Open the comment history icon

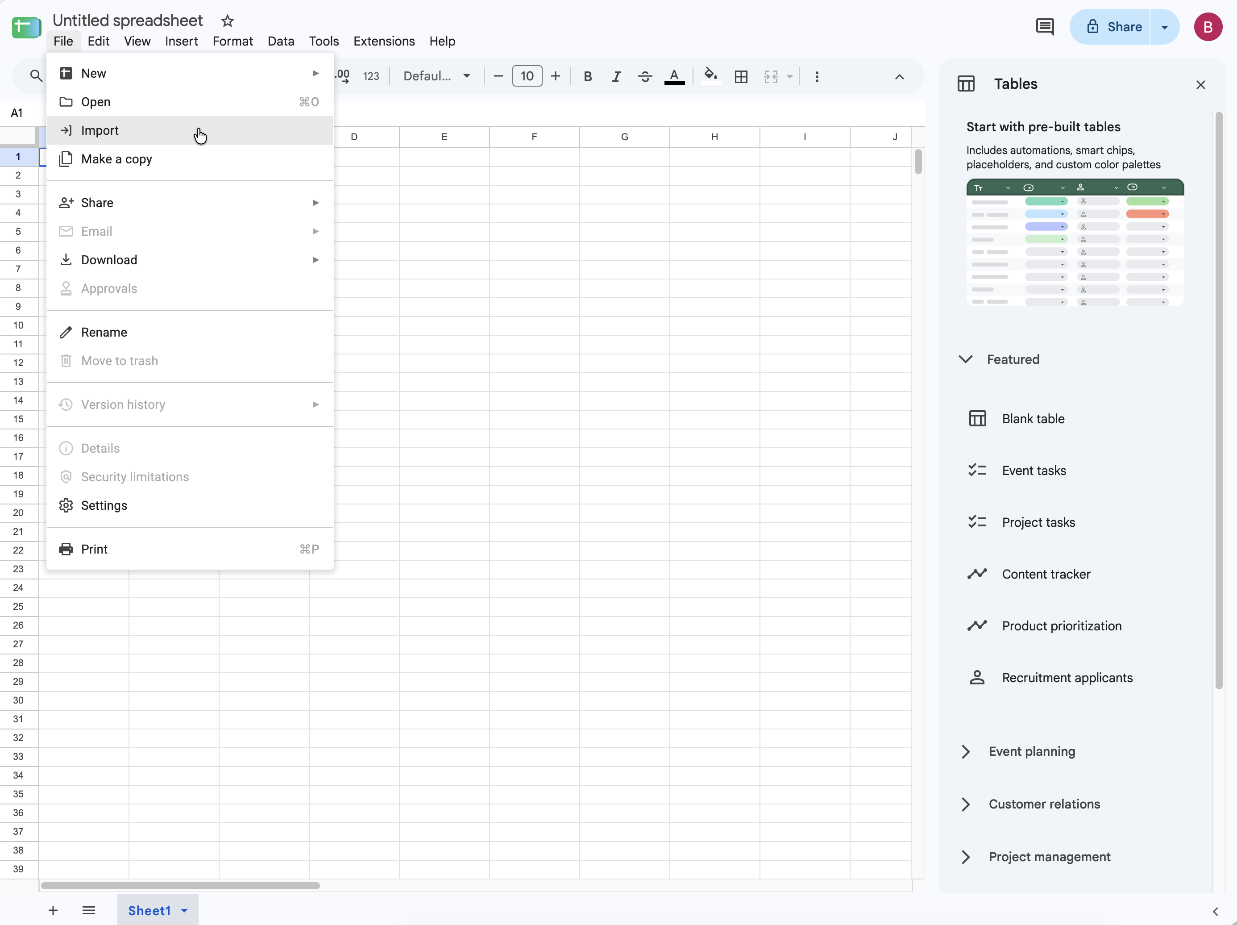tap(1045, 27)
